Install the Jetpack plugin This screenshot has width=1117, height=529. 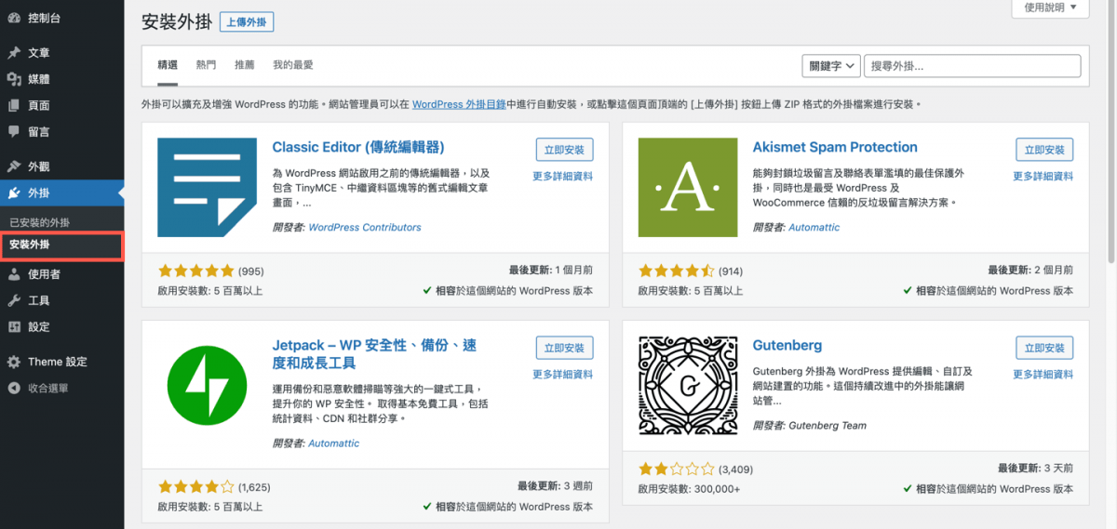point(564,348)
